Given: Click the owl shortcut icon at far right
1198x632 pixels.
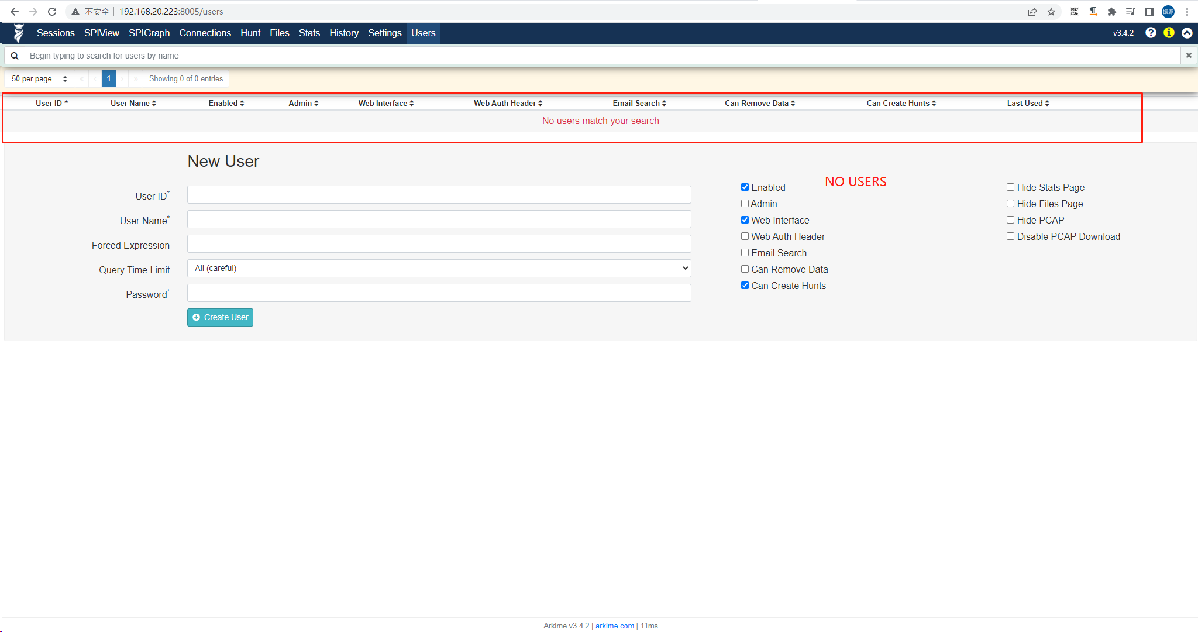Looking at the screenshot, I should [x=1187, y=33].
